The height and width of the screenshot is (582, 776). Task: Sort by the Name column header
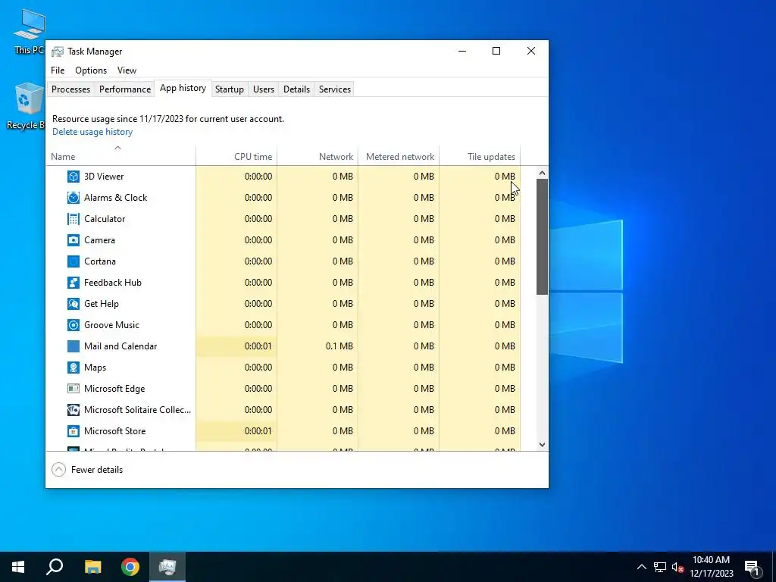coord(120,156)
